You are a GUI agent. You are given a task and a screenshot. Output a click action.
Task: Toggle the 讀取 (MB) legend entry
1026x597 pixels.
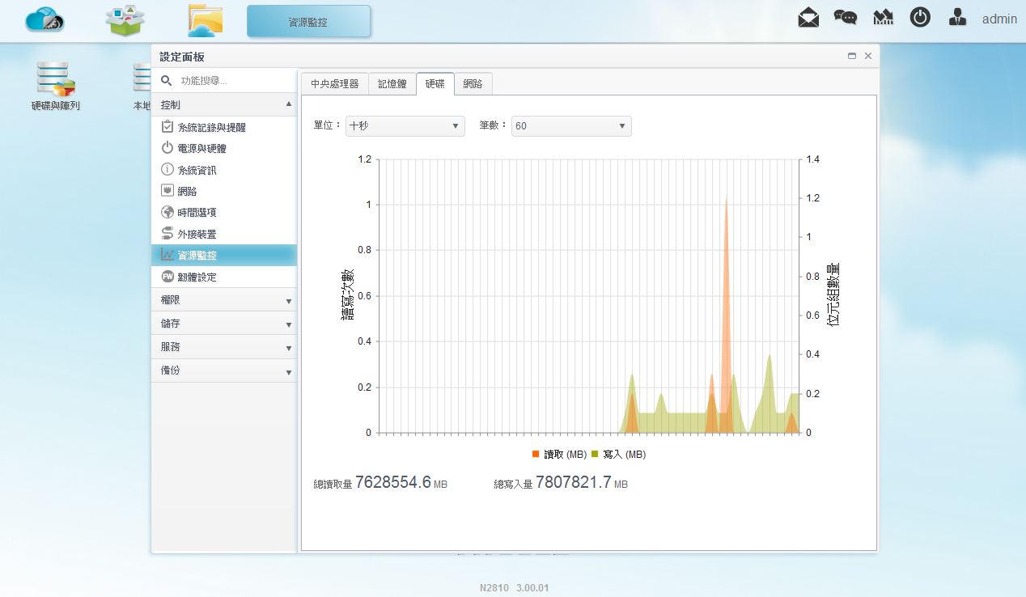click(559, 455)
